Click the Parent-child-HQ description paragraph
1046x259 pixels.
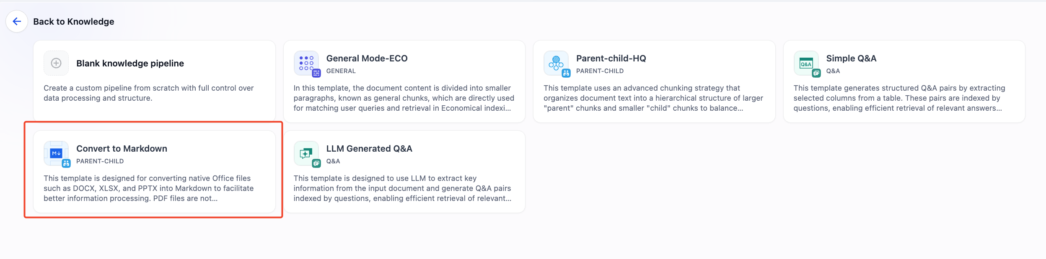click(653, 98)
